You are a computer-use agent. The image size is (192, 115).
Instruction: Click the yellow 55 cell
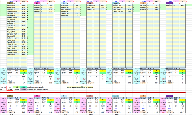(x=129, y=100)
